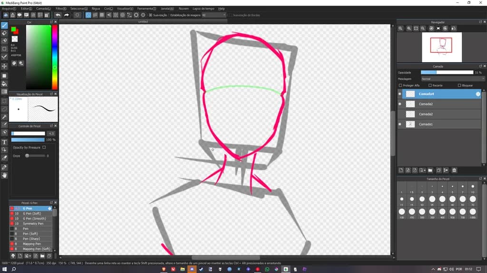This screenshot has height=273, width=487.
Task: Open Windows Start button
Action: [4, 269]
